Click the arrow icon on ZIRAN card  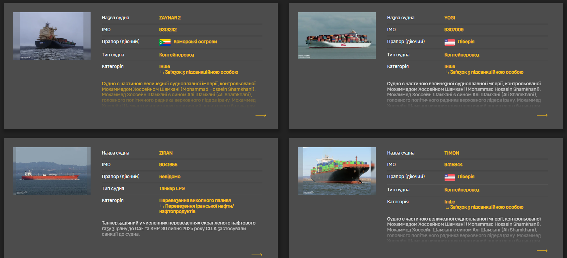pyautogui.click(x=257, y=255)
